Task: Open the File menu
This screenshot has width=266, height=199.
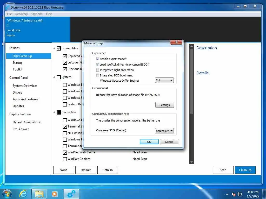Action: click(x=9, y=14)
